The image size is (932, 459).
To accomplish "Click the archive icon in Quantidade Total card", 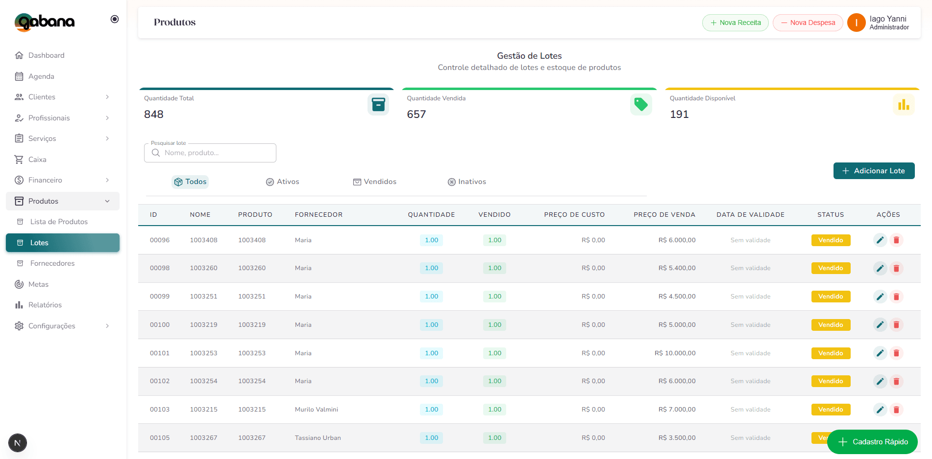I will tap(378, 104).
